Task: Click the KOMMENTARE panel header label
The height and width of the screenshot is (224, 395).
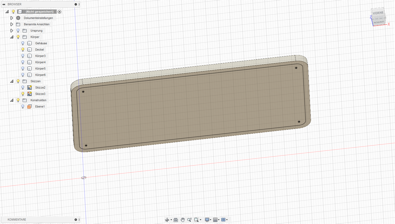Action: (x=17, y=220)
